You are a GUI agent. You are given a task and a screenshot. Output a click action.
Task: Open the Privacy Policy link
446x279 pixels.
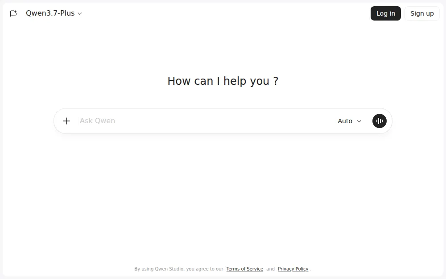pyautogui.click(x=293, y=269)
